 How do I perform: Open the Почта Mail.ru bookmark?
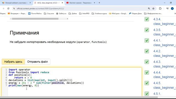(35, 13)
